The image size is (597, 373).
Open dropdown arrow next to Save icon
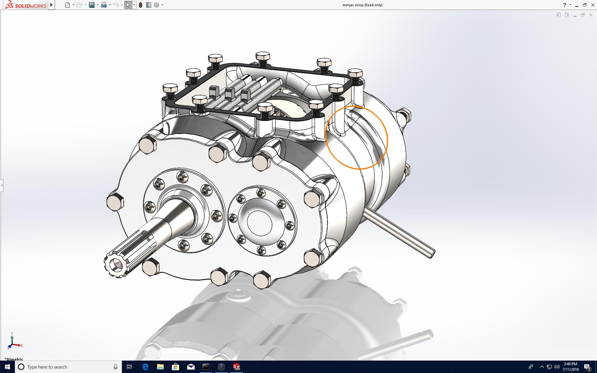(x=98, y=5)
